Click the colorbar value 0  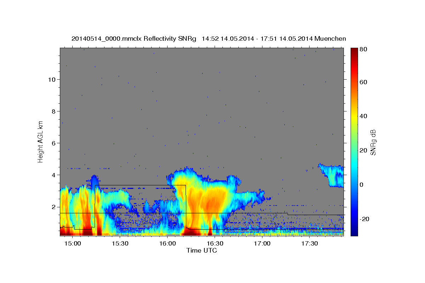[362, 185]
